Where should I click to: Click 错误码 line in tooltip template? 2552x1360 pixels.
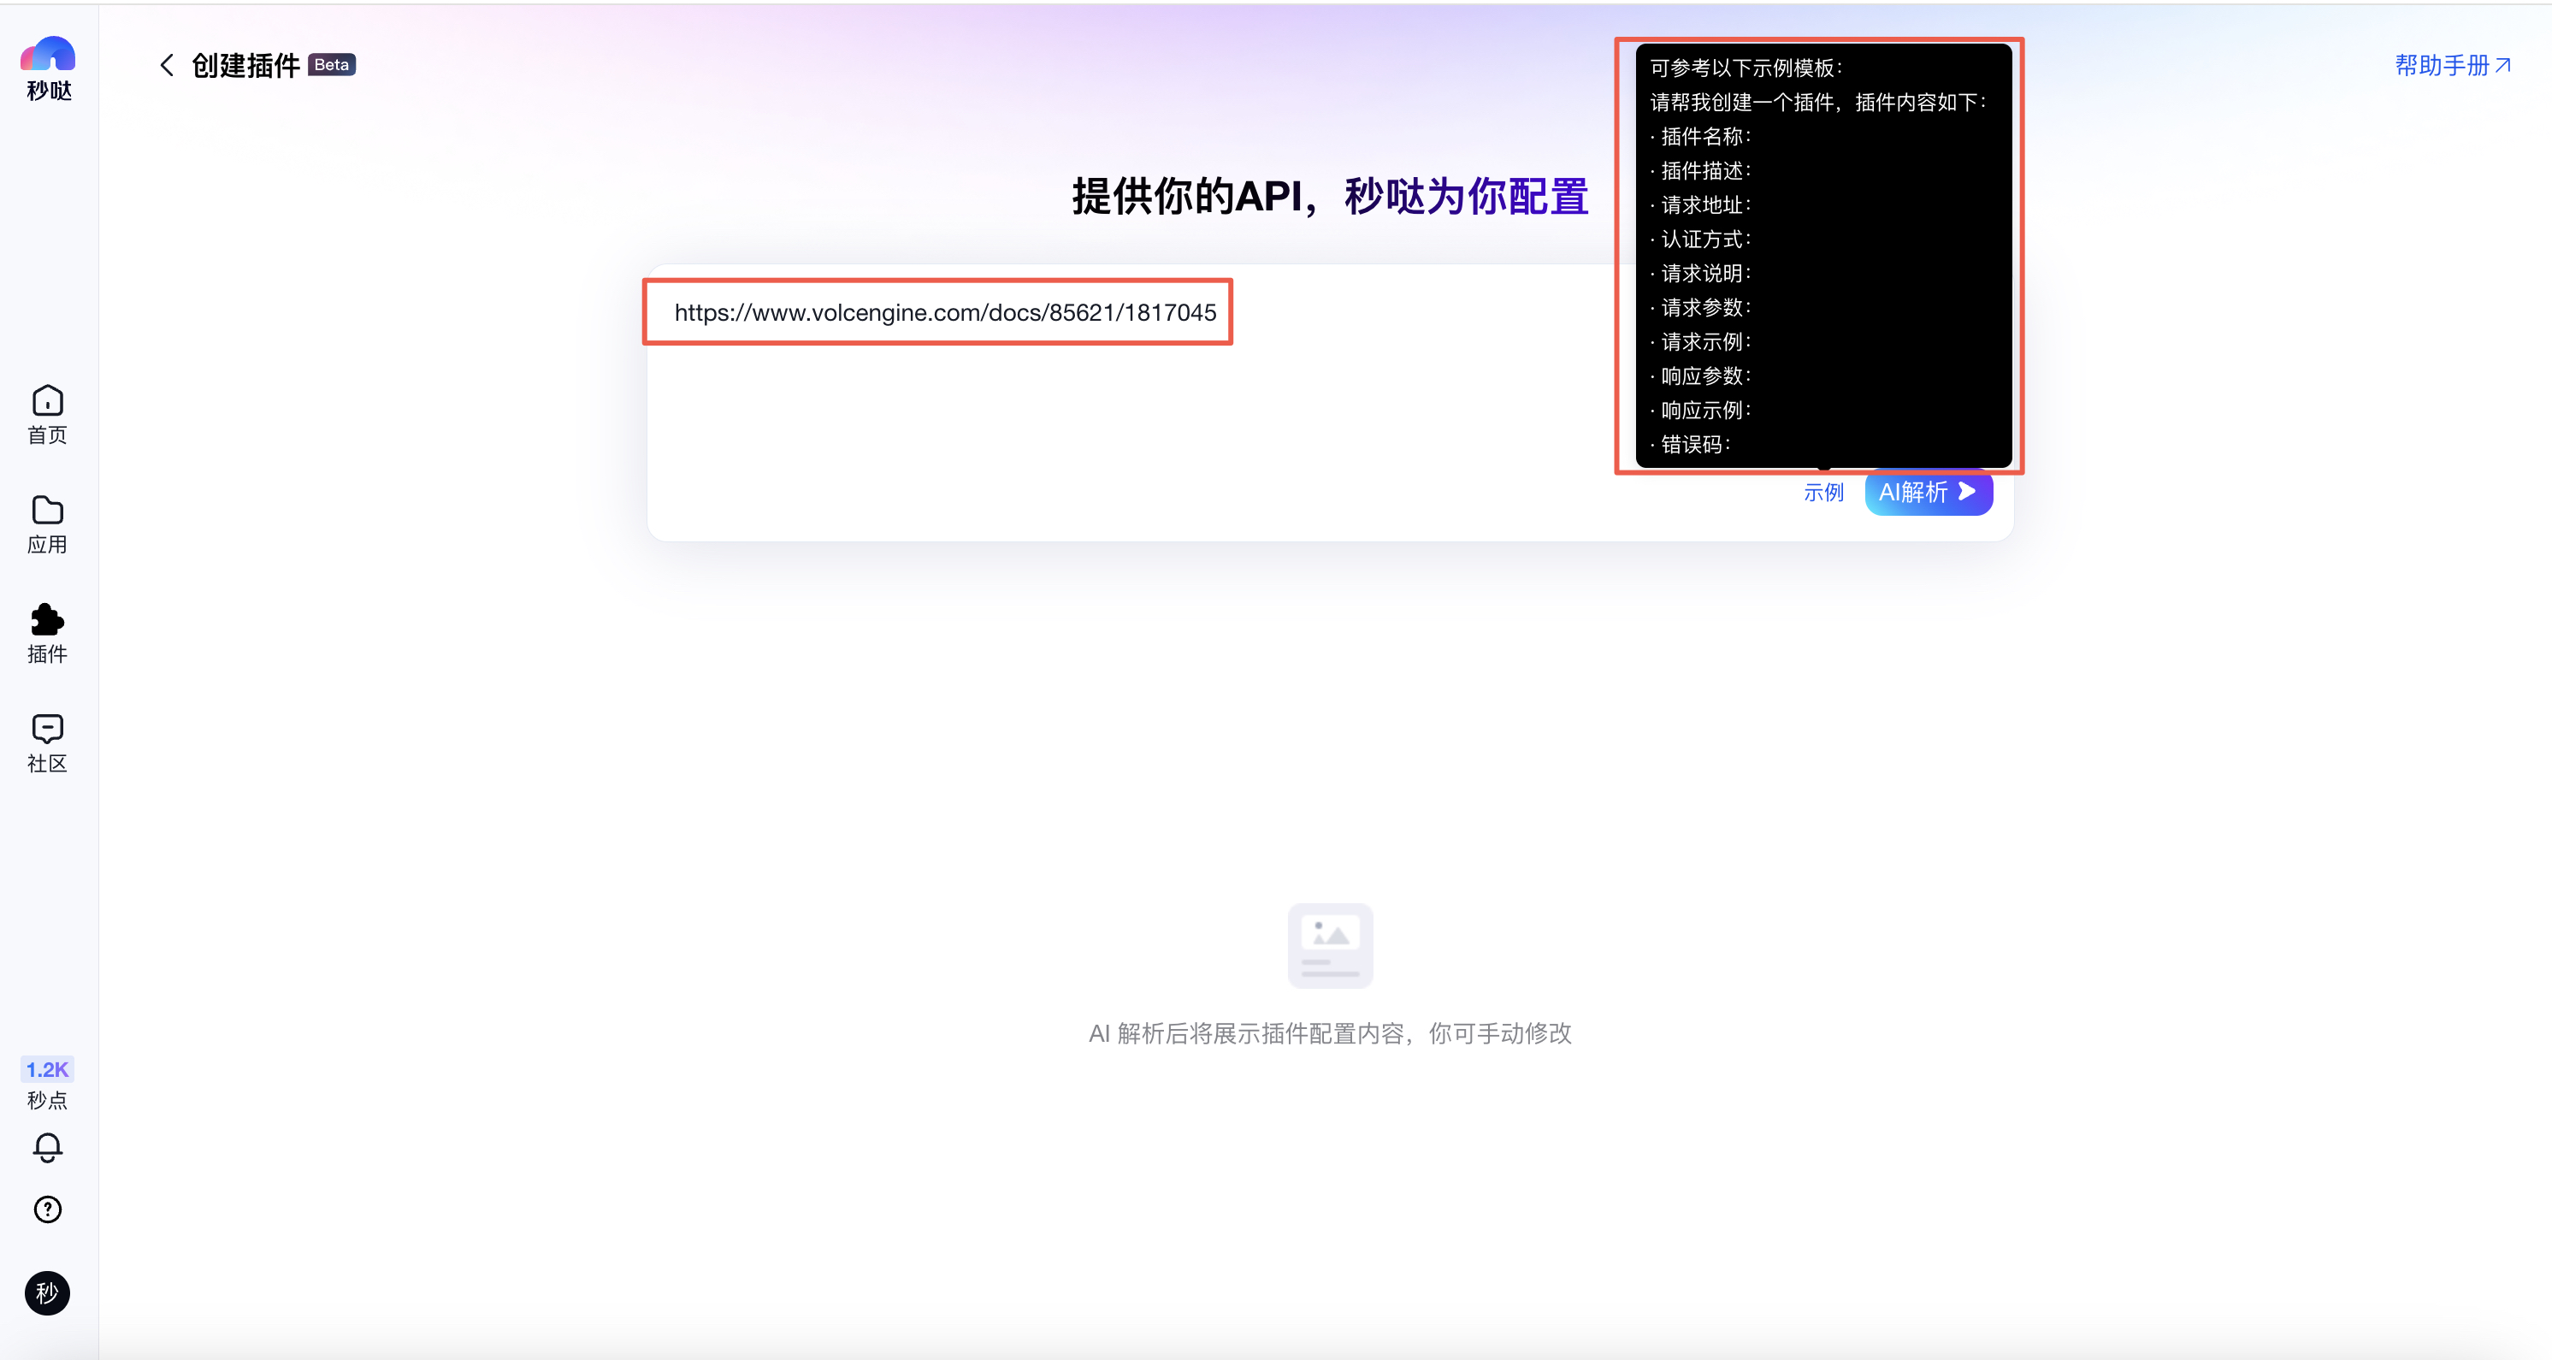[x=1694, y=445]
